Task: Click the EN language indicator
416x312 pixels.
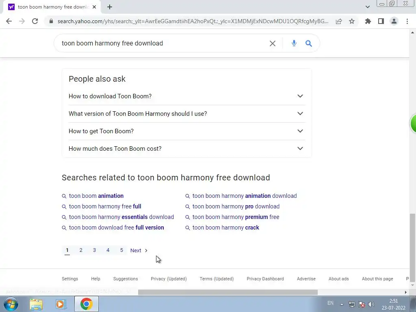Action: coord(330,303)
